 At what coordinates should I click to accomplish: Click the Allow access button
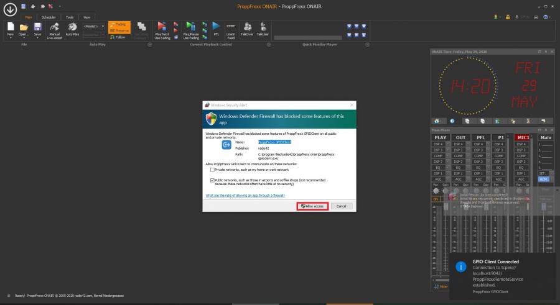coord(312,206)
